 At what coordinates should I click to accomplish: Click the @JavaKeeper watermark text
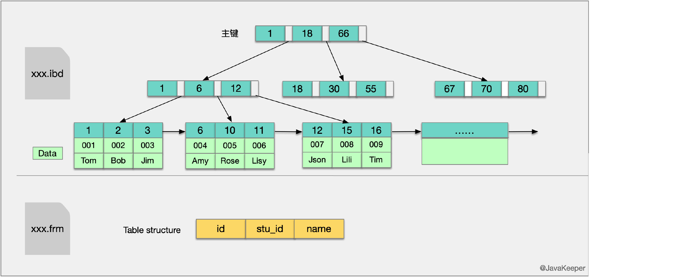pos(562,268)
